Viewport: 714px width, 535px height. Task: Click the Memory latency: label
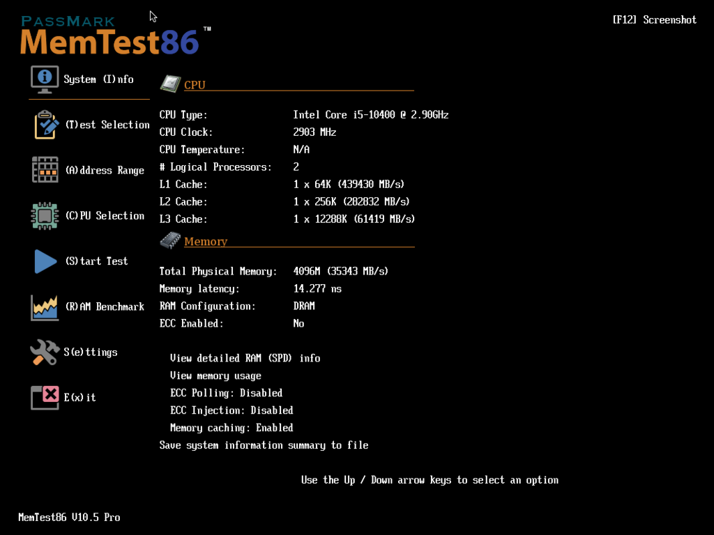tap(199, 289)
